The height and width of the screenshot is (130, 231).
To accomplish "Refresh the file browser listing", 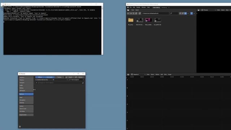I will pyautogui.click(x=136, y=13).
